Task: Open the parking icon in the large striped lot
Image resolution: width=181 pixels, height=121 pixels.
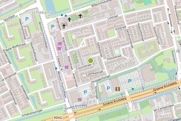Action: [x=130, y=81]
